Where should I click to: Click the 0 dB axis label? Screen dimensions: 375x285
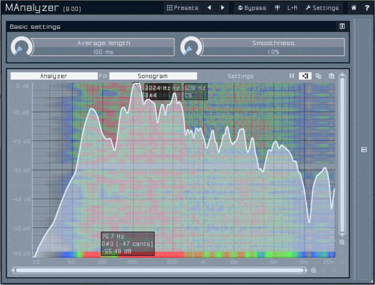[x=22, y=86]
